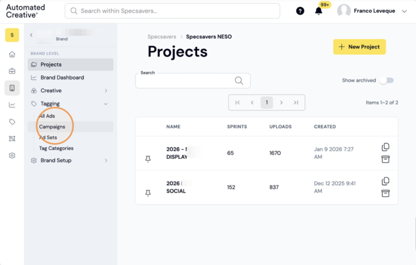Open the 2026 SOCIAL project
416x265 pixels.
[x=176, y=187]
